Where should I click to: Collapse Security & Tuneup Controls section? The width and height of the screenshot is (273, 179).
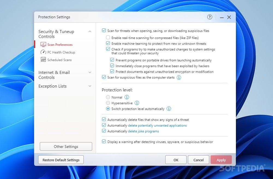90,32
